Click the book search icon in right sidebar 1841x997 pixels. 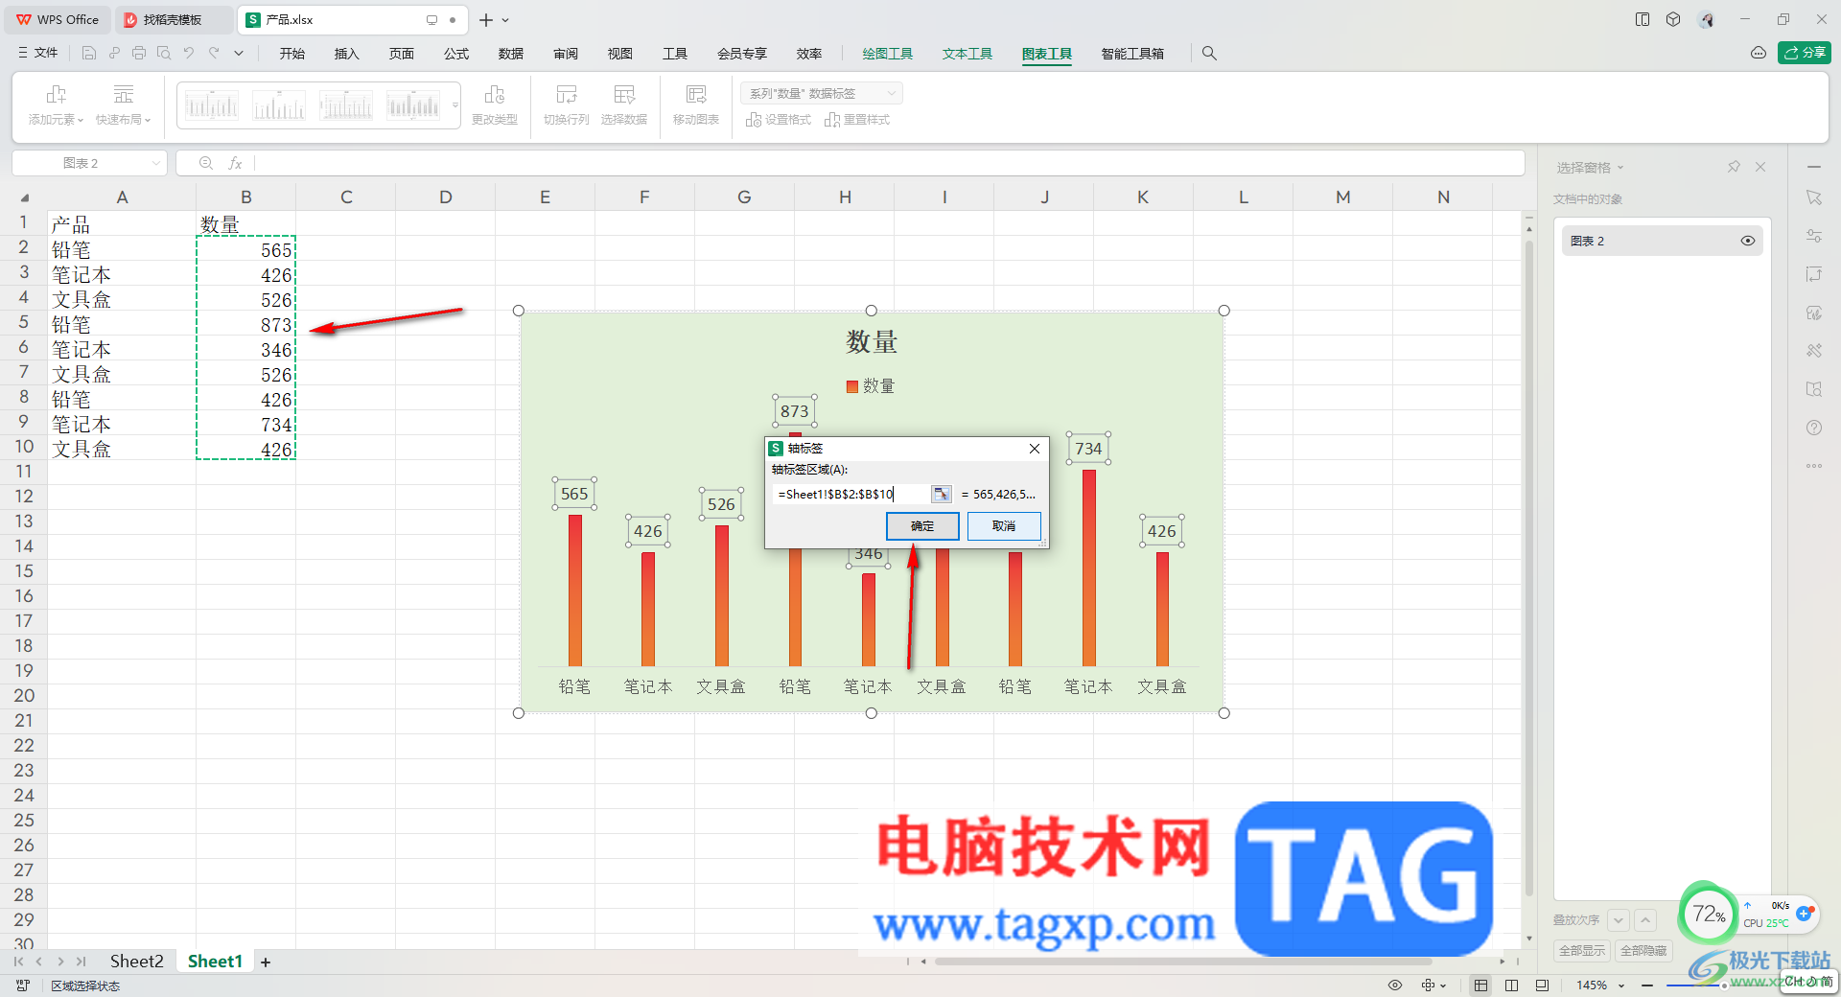(1813, 389)
